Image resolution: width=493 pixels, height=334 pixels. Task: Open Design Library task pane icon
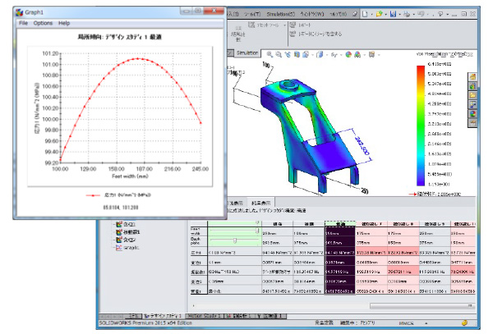[472, 85]
